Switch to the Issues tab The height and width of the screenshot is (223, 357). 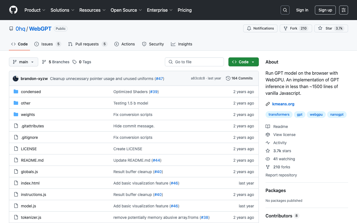(48, 44)
